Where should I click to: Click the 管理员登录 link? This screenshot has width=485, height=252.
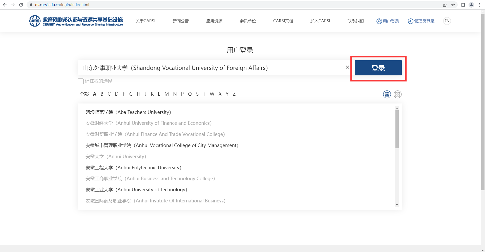(421, 21)
